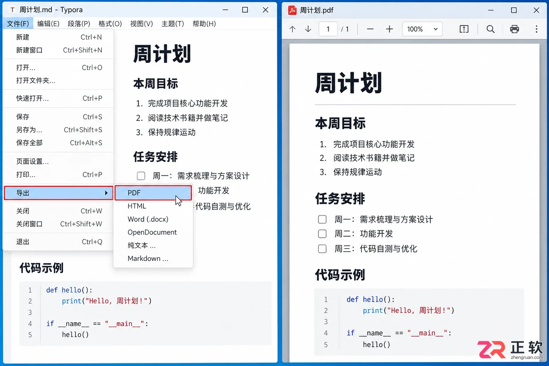549x366 pixels.
Task: Check 周三：代码自测与优化 box in PDF
Action: click(322, 249)
